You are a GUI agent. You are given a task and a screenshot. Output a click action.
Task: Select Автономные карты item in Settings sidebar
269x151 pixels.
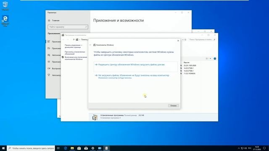54,55
